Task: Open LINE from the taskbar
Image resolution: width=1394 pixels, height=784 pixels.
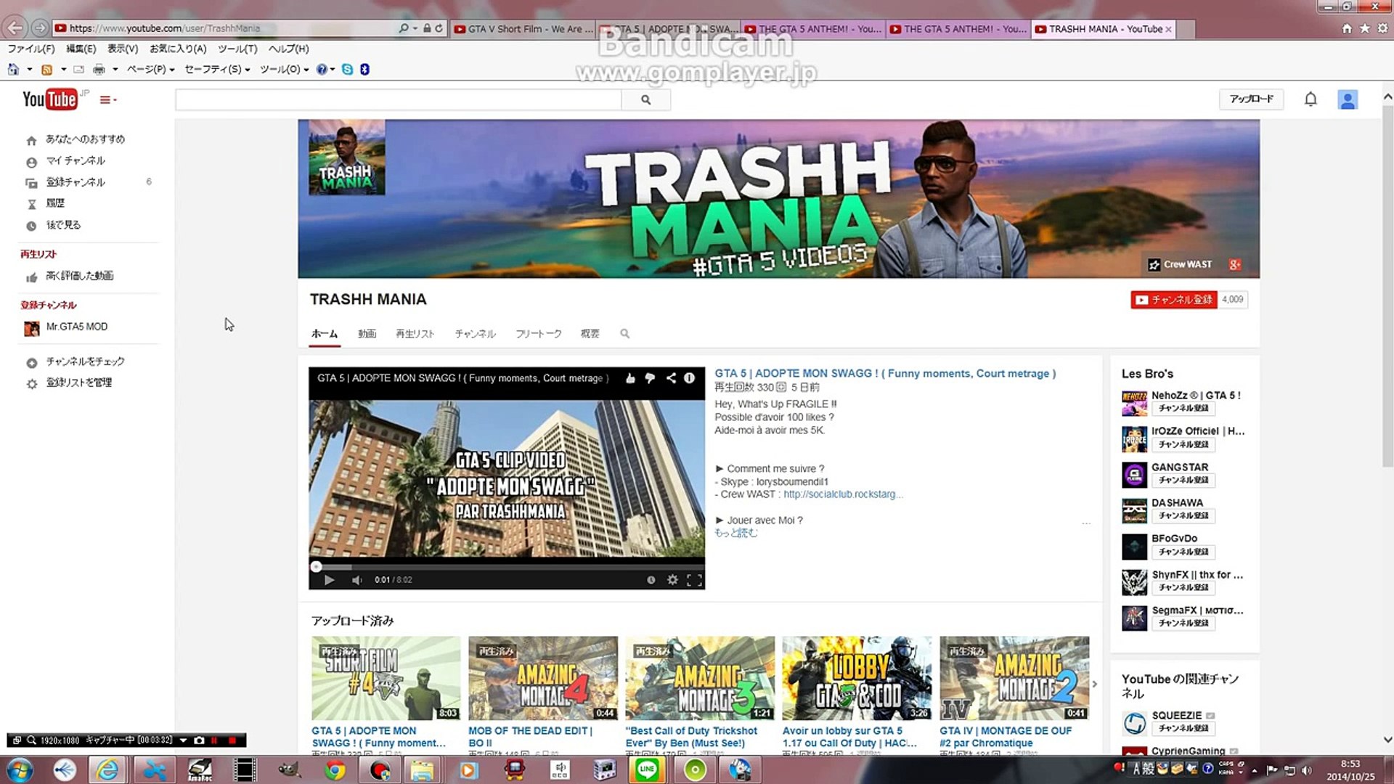Action: tap(647, 769)
